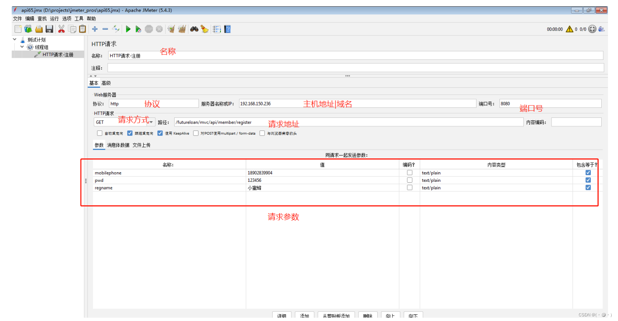Click the blue plus Expand All icon
Viewport: 618px width, 321px height.
click(95, 29)
